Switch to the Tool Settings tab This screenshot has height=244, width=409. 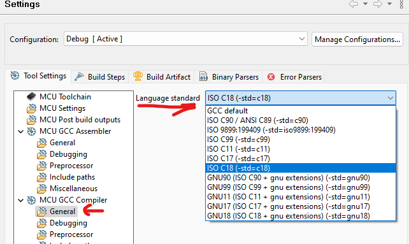[x=38, y=76]
